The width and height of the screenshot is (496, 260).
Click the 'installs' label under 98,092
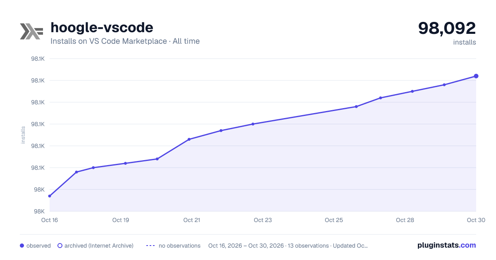(x=465, y=42)
